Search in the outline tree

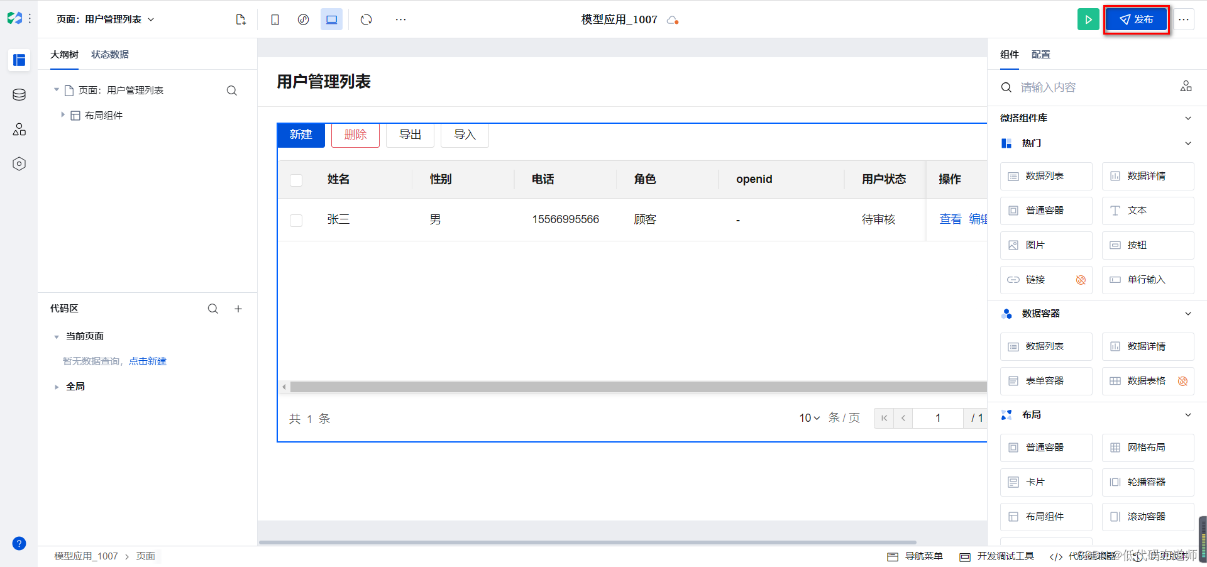(232, 91)
